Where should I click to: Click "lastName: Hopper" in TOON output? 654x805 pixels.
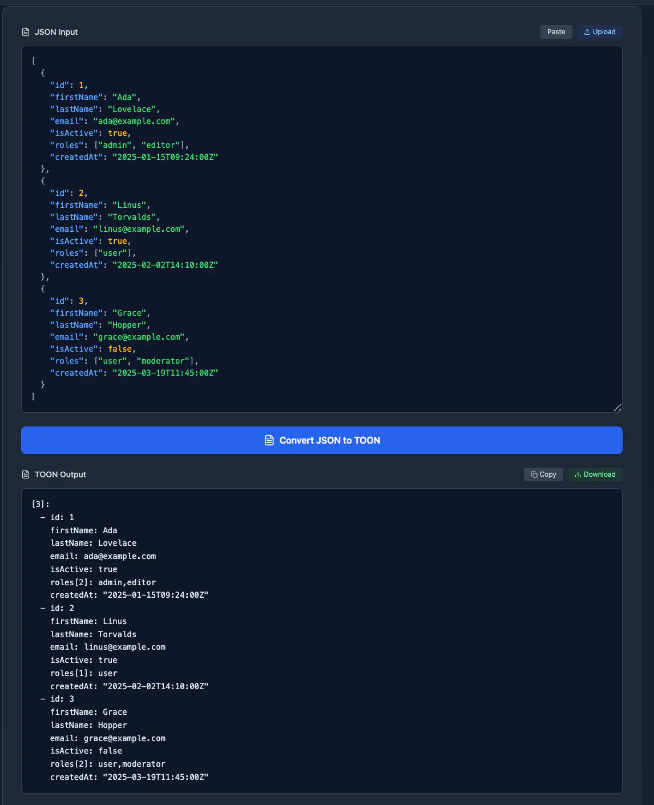click(88, 725)
